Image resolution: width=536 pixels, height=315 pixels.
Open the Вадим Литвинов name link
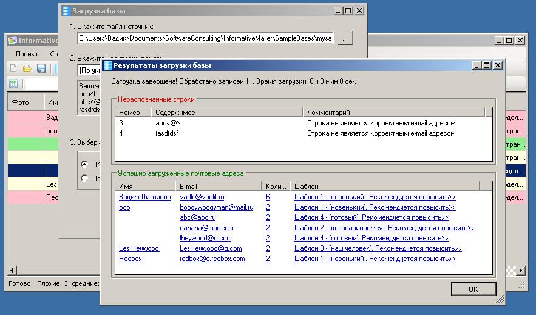[x=144, y=197]
